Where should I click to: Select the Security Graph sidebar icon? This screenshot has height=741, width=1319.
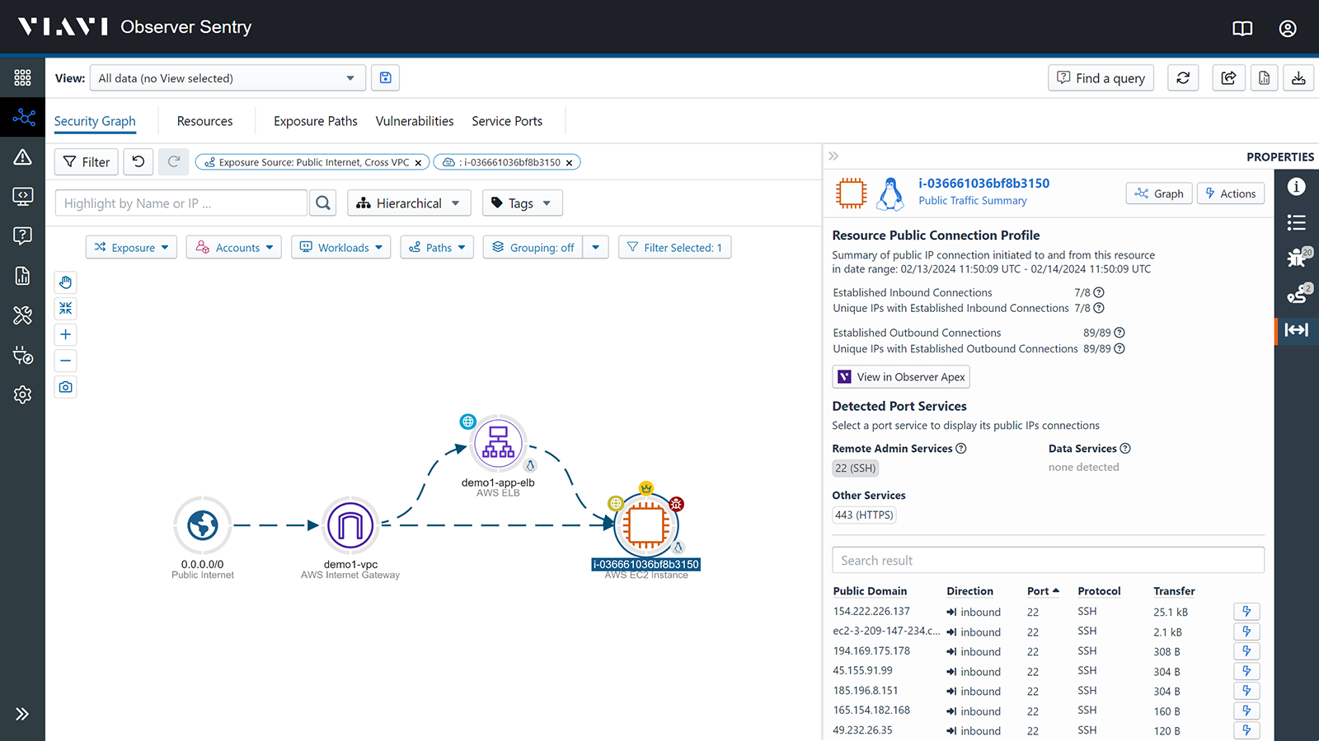(22, 118)
